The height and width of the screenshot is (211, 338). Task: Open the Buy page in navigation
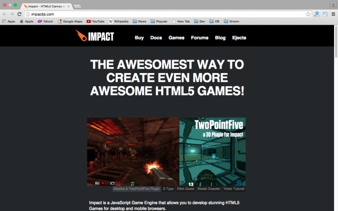(139, 38)
